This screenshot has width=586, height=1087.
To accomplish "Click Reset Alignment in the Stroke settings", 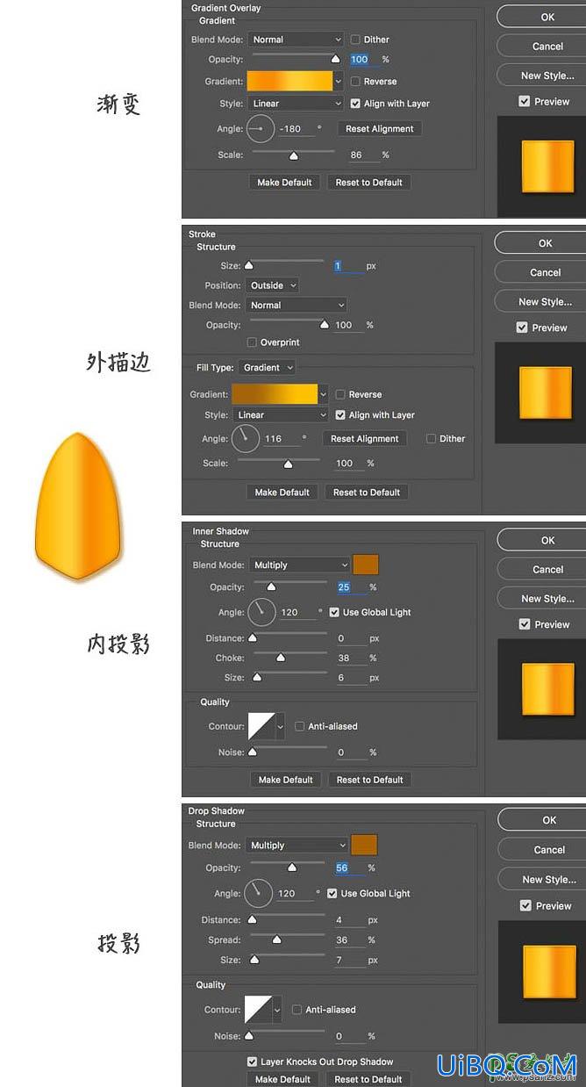I will tap(365, 439).
